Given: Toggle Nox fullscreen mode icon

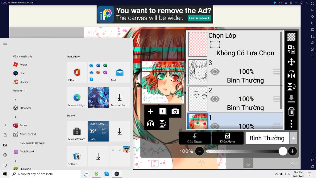Looking at the screenshot, I should tap(313, 3).
